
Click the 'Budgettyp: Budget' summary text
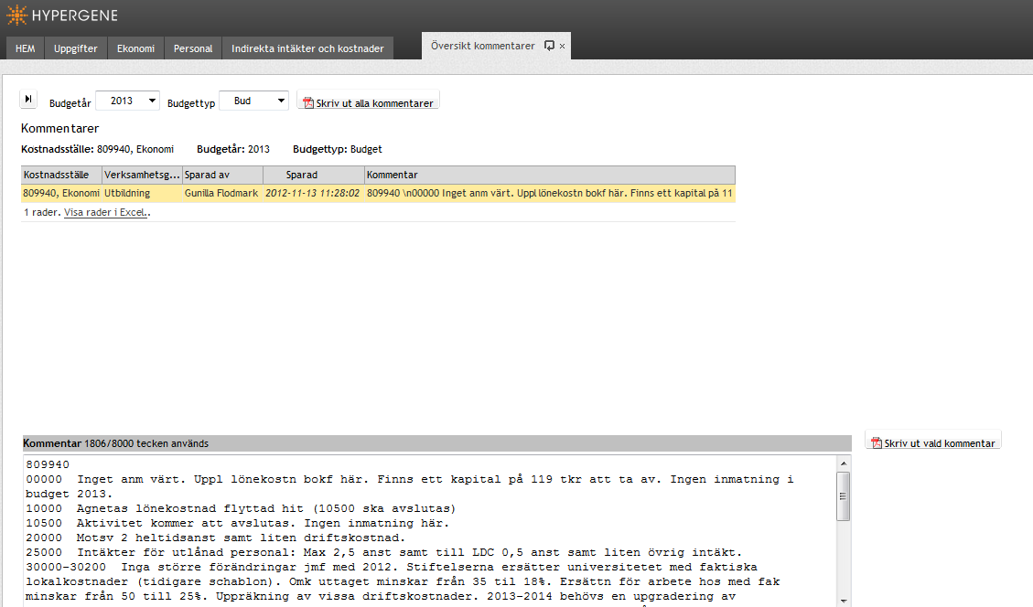[338, 149]
